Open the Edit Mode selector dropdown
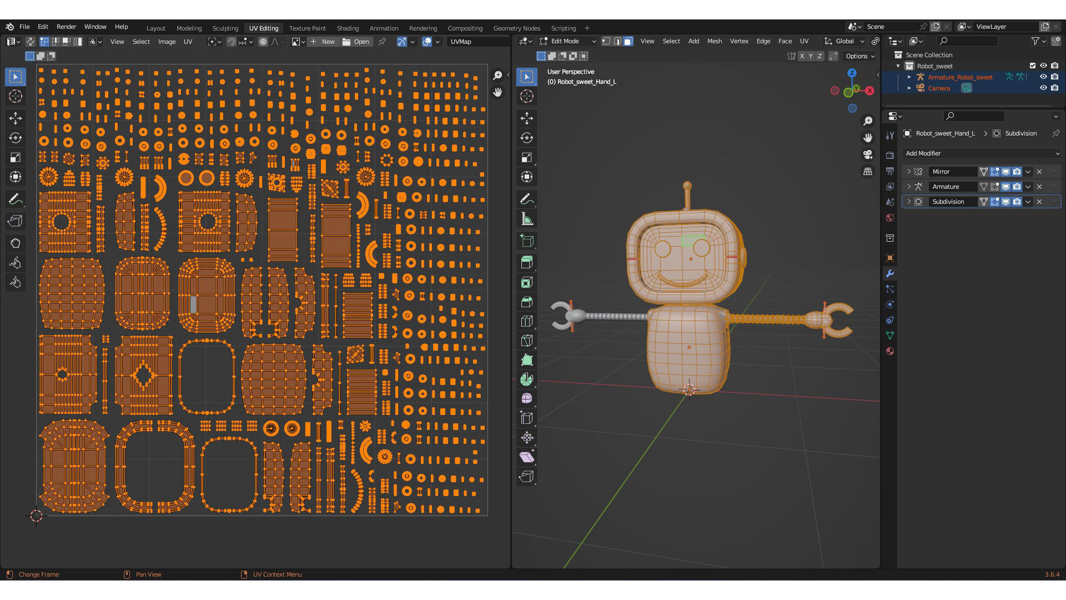 [x=567, y=41]
